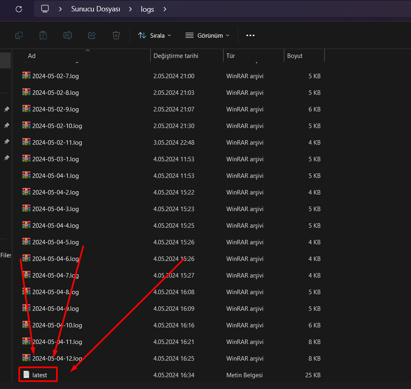
Task: Select file 2024-05-04-7.log
Action: tap(55, 276)
